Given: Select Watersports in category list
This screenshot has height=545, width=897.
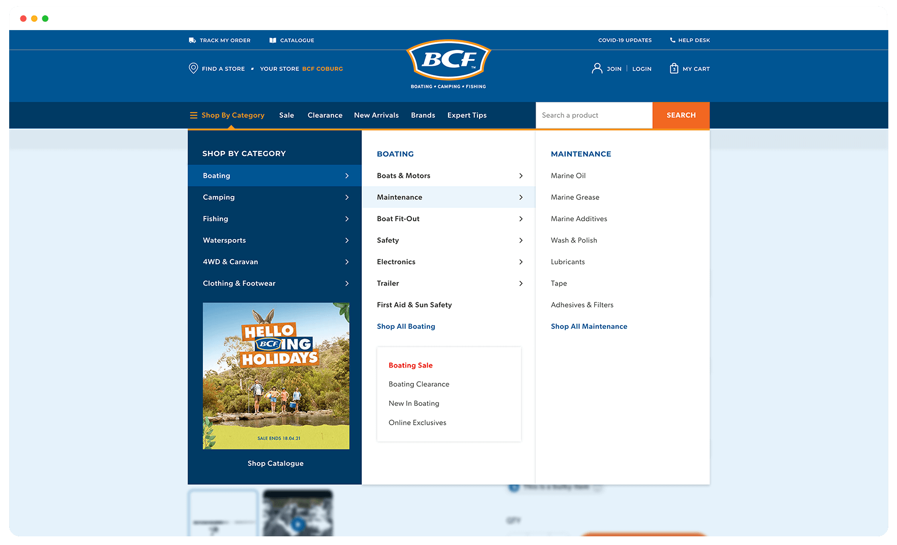Looking at the screenshot, I should coord(275,240).
